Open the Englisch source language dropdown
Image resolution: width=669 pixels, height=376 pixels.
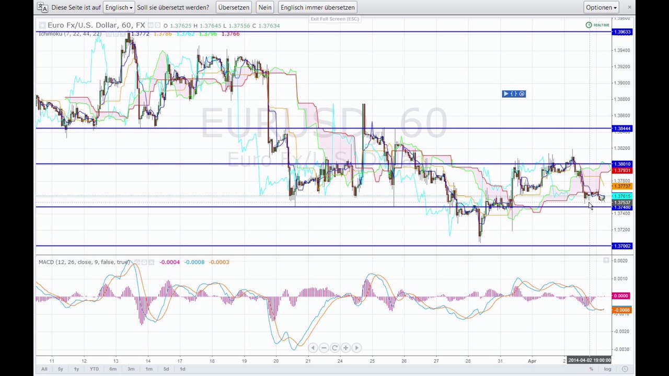point(119,7)
